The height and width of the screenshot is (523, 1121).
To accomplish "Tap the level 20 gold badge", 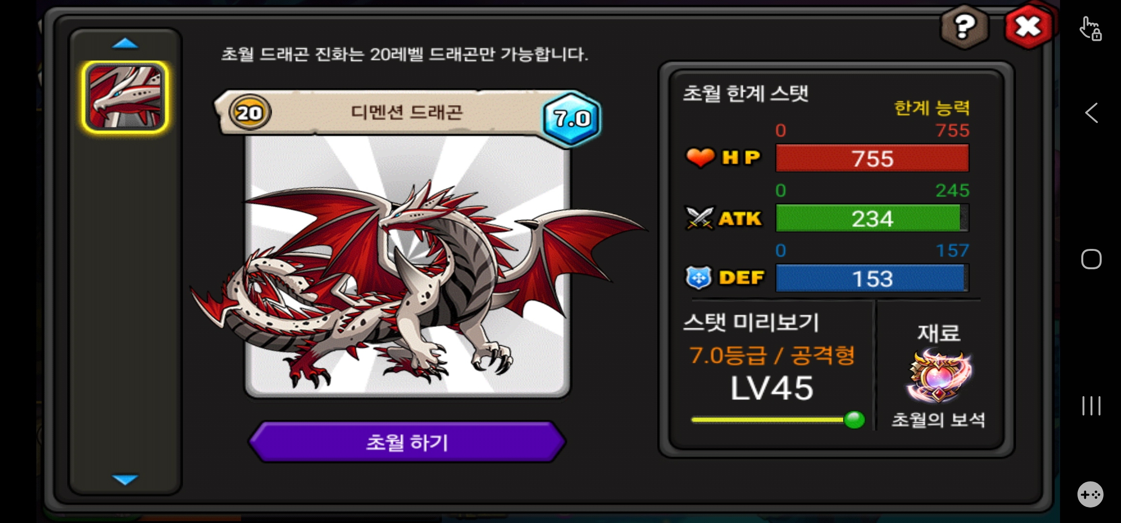I will point(249,113).
